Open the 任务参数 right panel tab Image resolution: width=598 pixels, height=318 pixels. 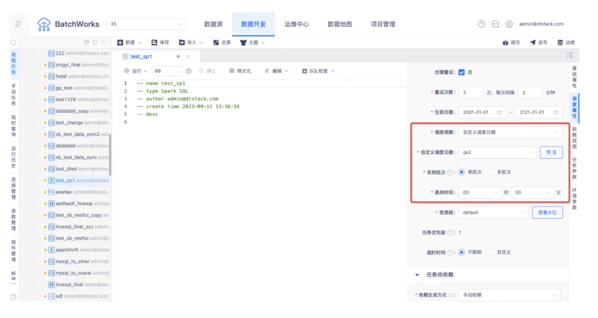(574, 168)
